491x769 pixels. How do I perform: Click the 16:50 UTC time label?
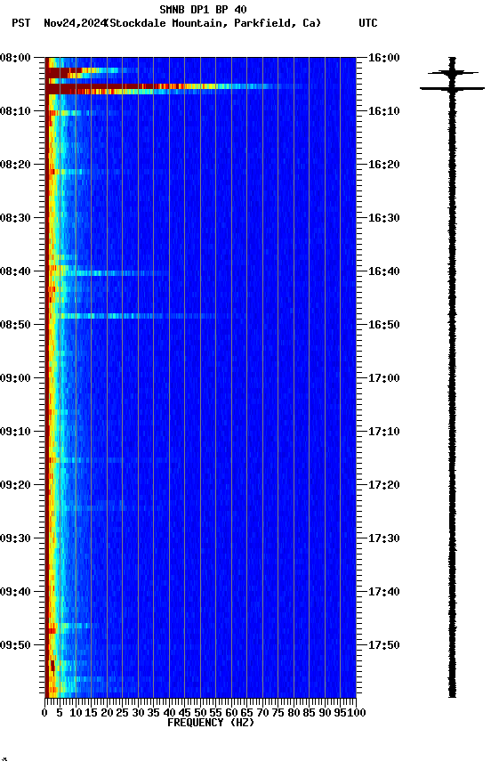point(384,325)
